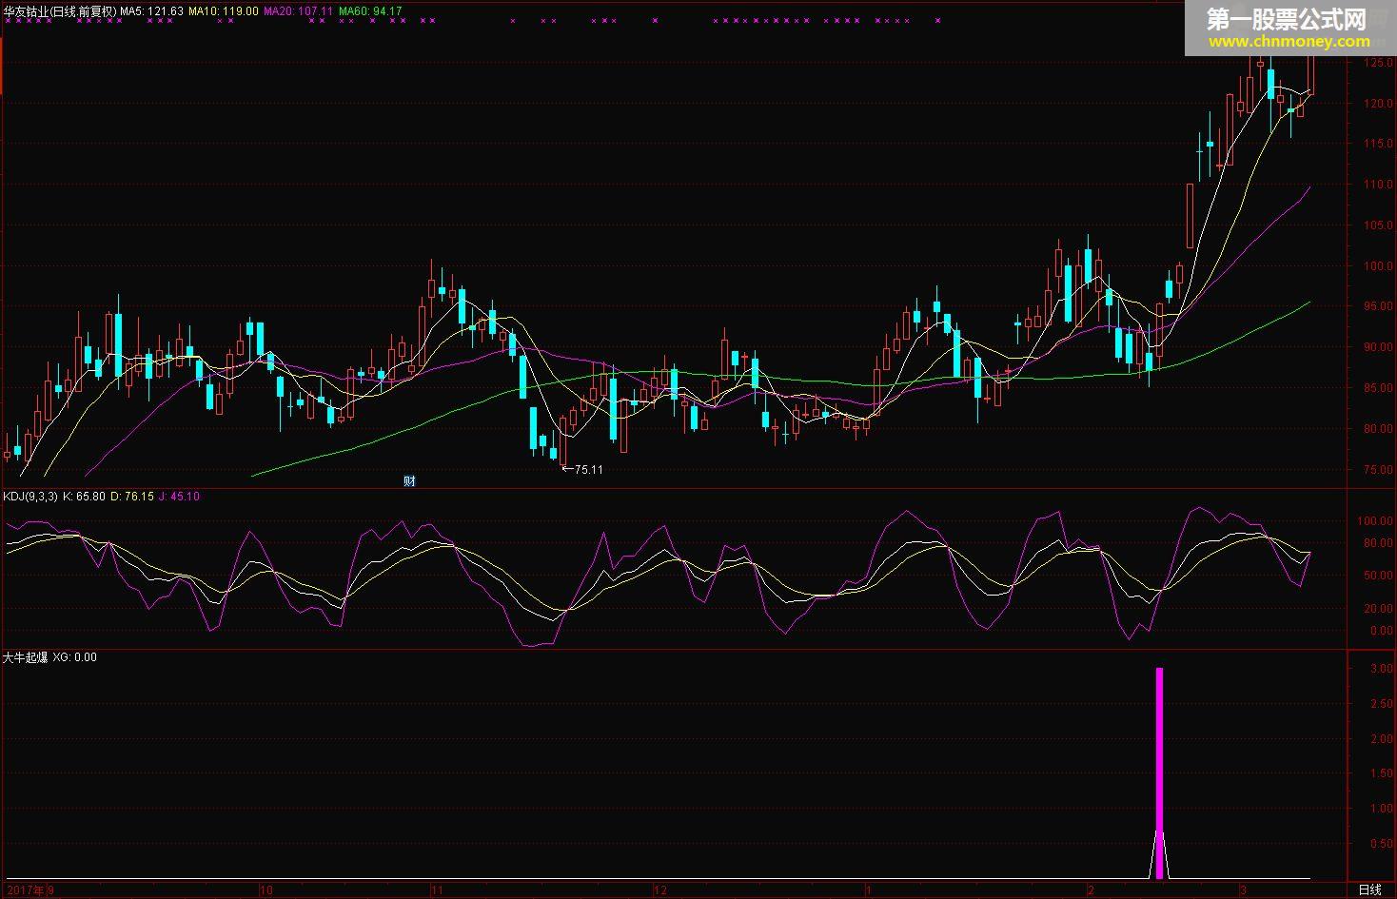
Task: Click the J: 45.10 value
Action: click(x=179, y=497)
